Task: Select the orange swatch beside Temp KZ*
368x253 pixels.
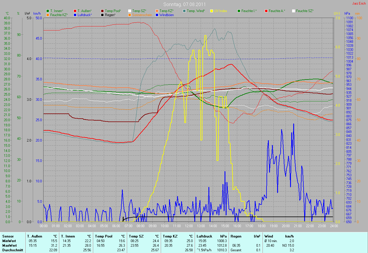Action: click(x=157, y=11)
